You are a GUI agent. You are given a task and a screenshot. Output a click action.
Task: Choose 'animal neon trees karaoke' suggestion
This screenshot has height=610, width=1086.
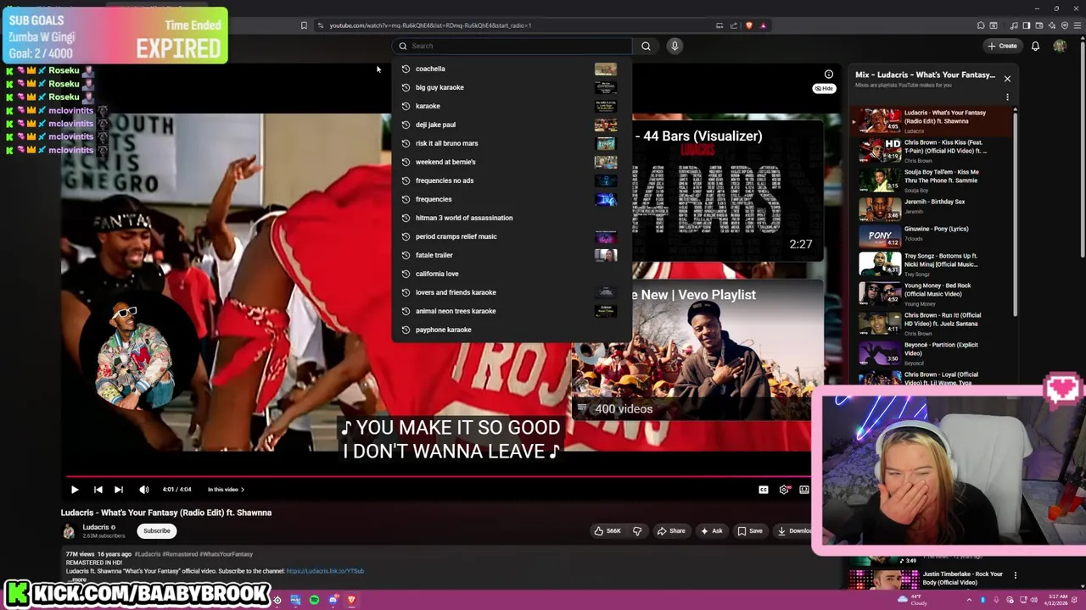point(512,311)
